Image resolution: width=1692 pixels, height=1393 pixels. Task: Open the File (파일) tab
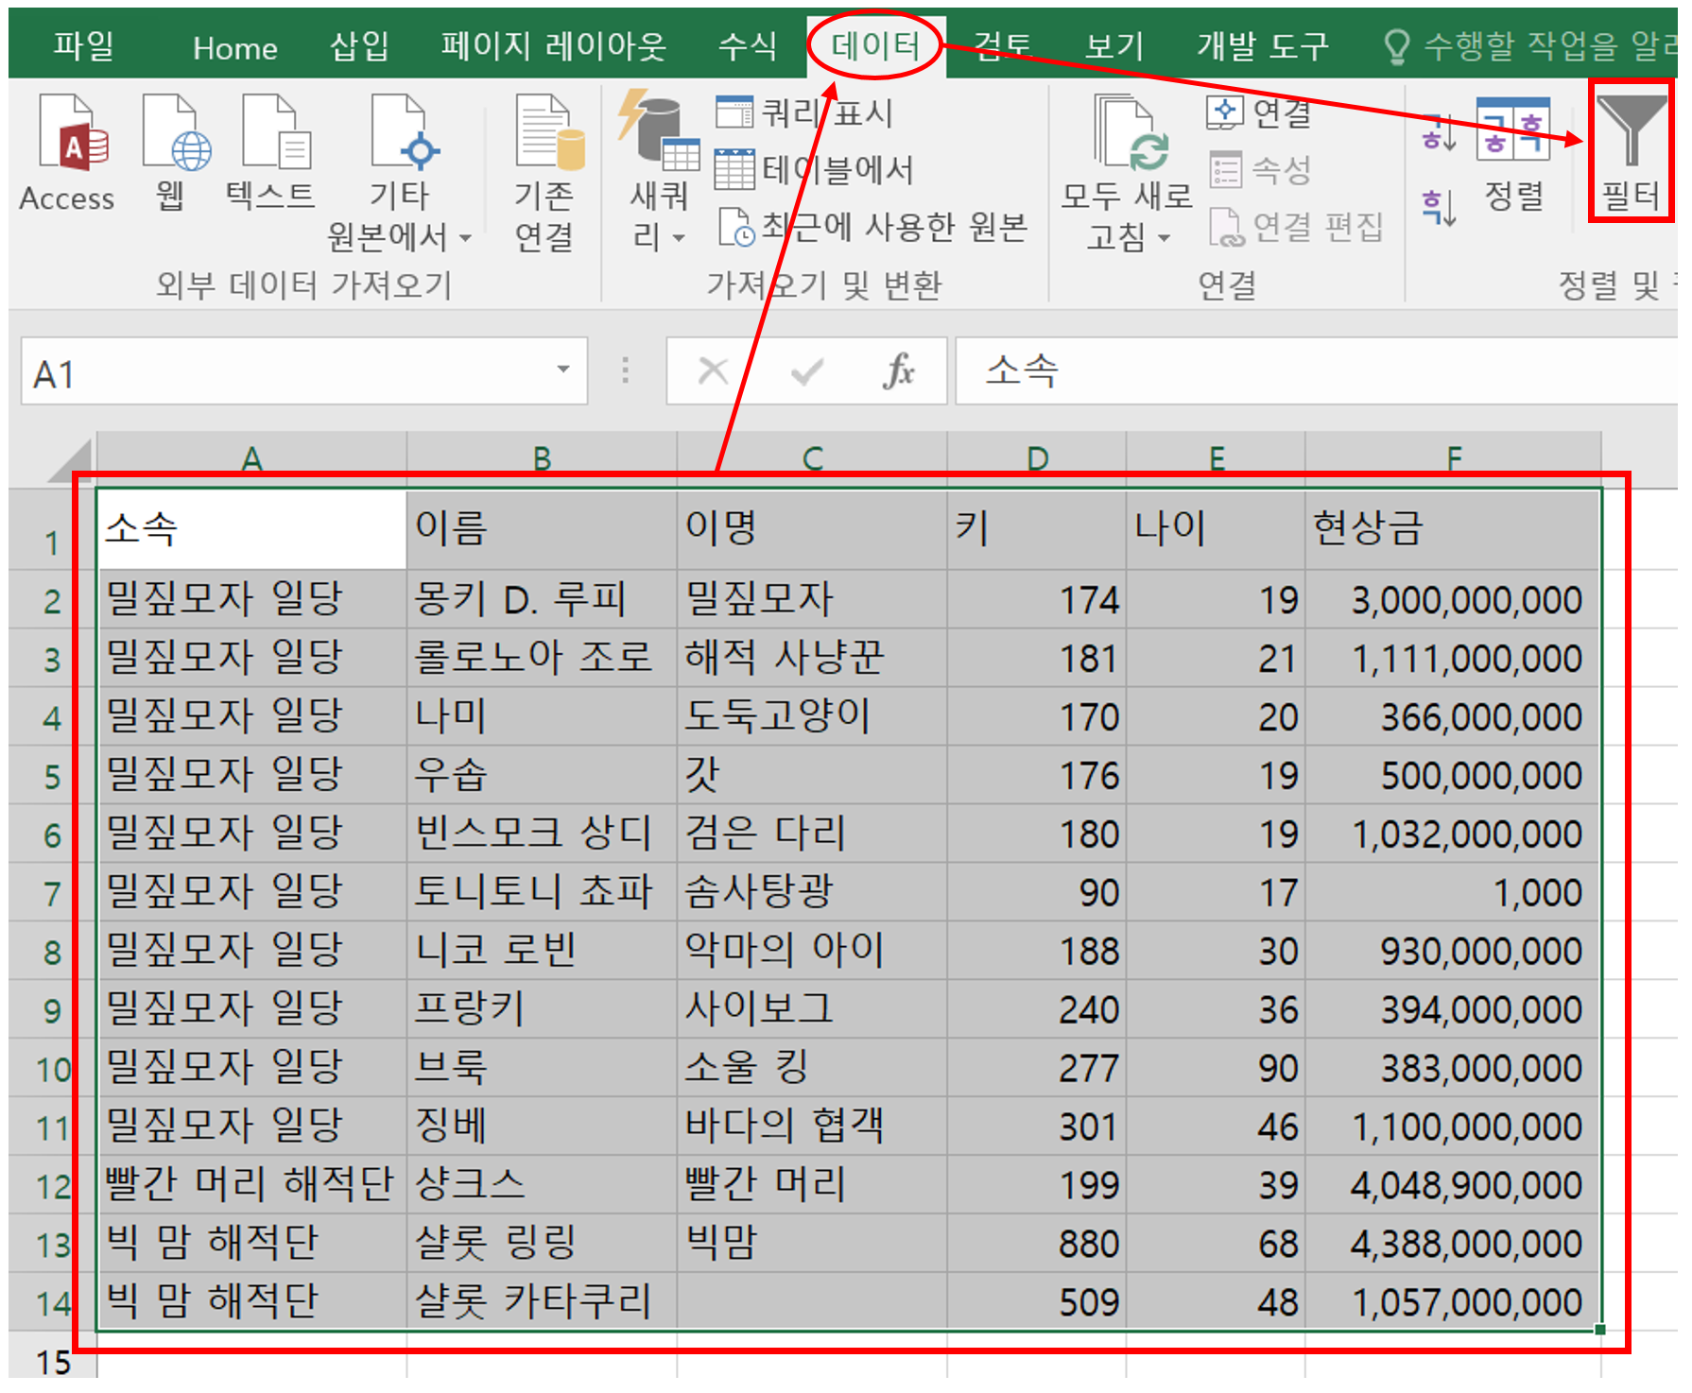pos(83,45)
